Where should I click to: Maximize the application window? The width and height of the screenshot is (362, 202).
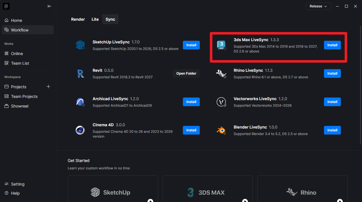point(346,6)
